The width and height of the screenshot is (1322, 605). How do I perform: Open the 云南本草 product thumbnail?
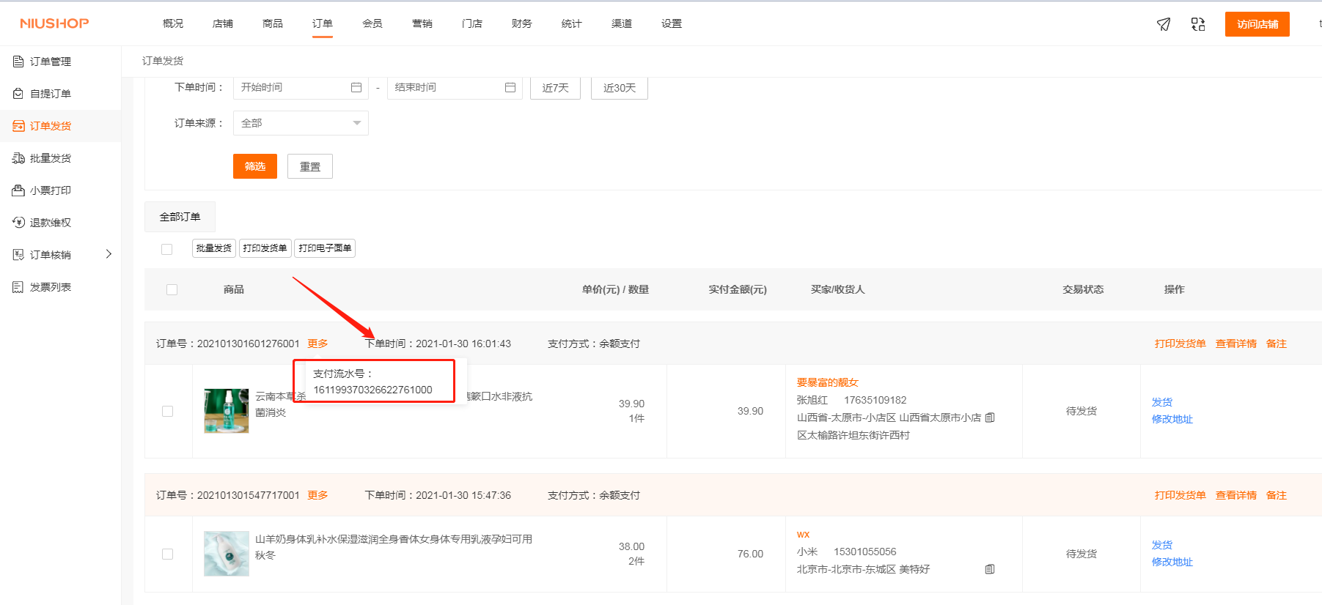coord(226,411)
